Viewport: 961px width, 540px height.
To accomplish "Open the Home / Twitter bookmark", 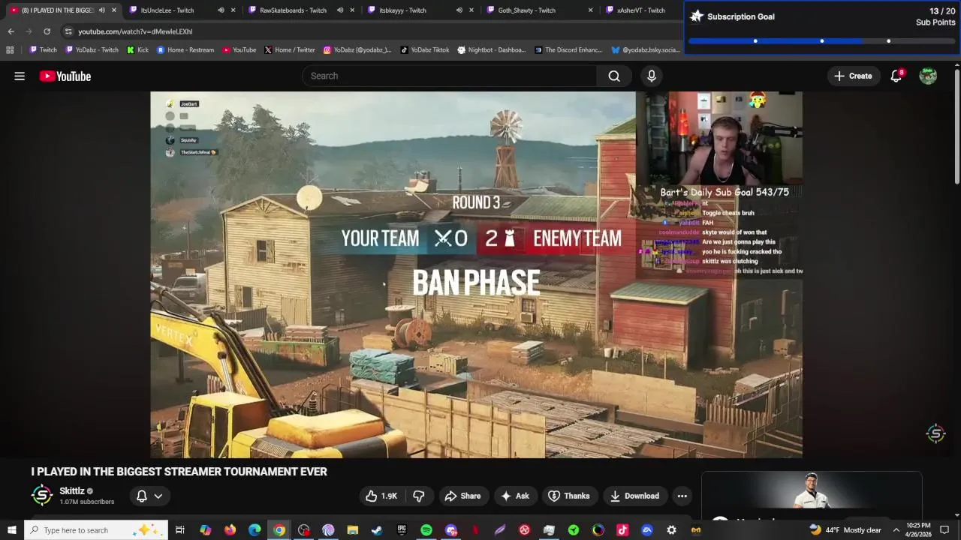I will 289,50.
